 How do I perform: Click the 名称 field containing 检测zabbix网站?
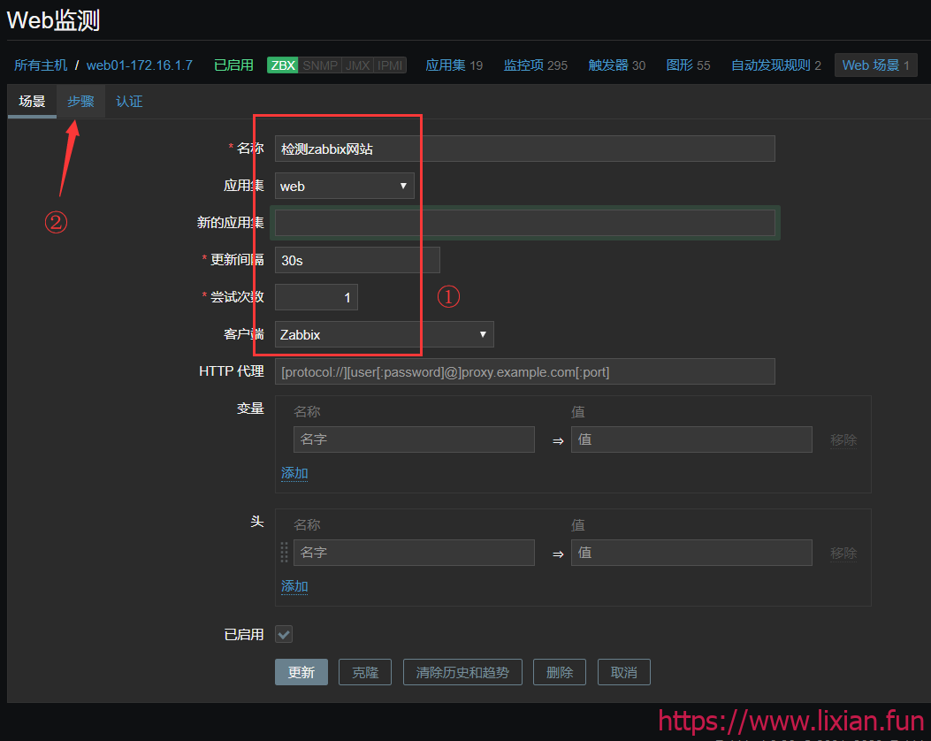tap(525, 149)
